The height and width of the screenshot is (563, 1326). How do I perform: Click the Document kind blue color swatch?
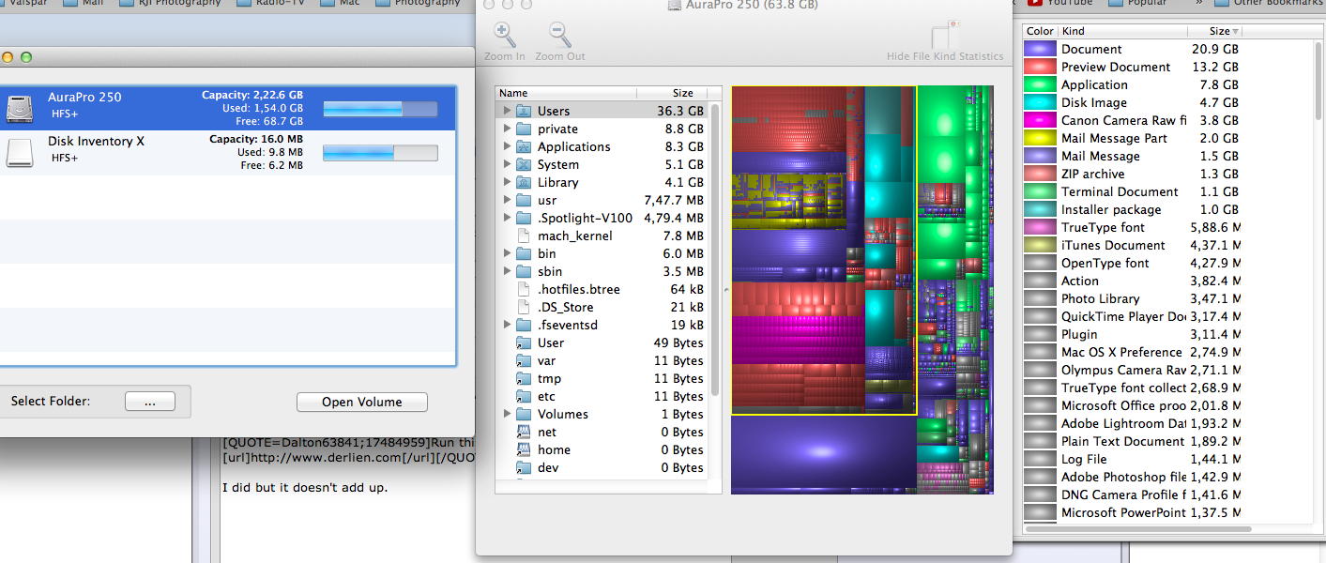coord(1040,49)
